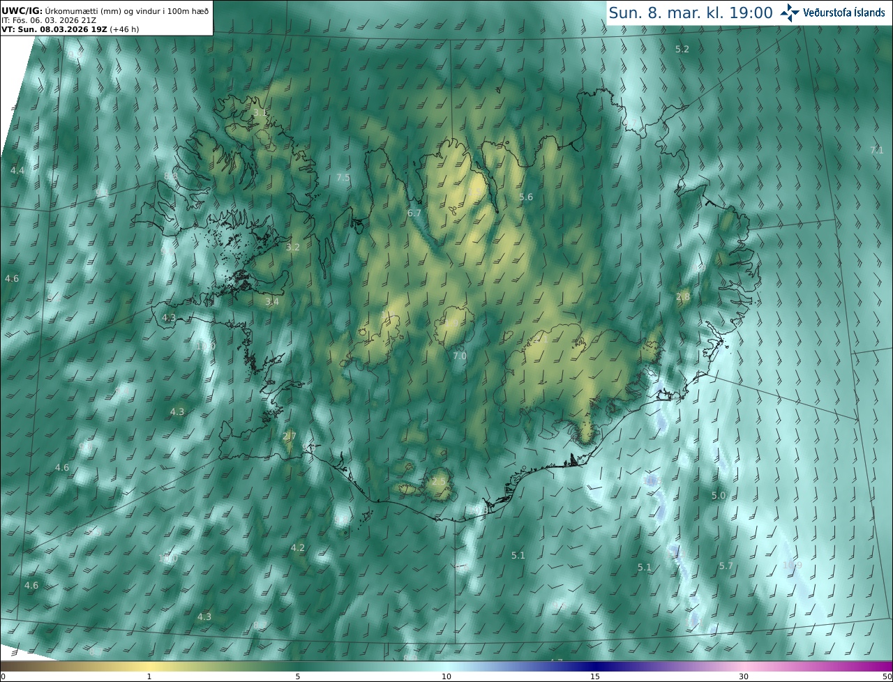Click the '5.0' value in the southeast sea

[719, 495]
